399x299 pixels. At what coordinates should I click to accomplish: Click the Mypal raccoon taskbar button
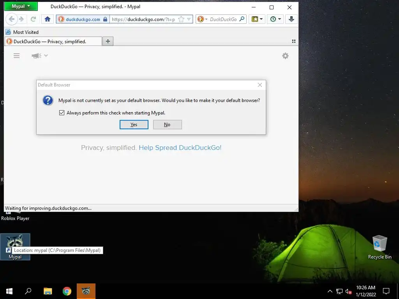pos(86,291)
